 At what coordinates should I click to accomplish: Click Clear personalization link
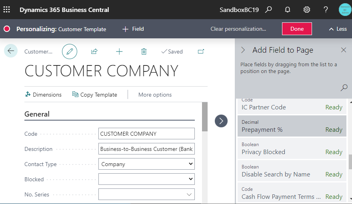click(x=238, y=29)
